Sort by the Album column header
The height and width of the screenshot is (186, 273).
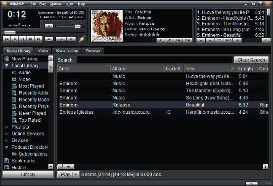136,69
